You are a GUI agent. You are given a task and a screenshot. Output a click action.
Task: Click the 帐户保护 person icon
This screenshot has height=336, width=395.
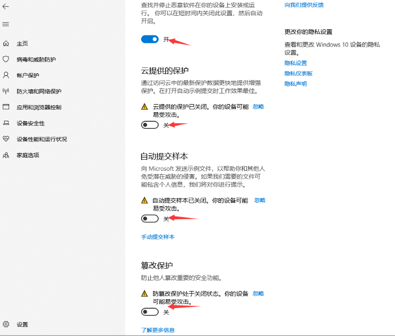click(6, 75)
